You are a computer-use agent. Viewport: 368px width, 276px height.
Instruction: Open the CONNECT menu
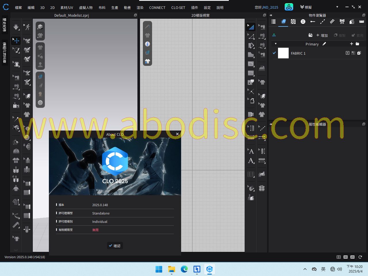click(x=157, y=7)
